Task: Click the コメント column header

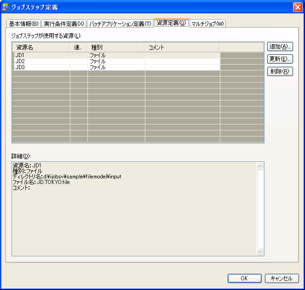Action: pyautogui.click(x=182, y=47)
